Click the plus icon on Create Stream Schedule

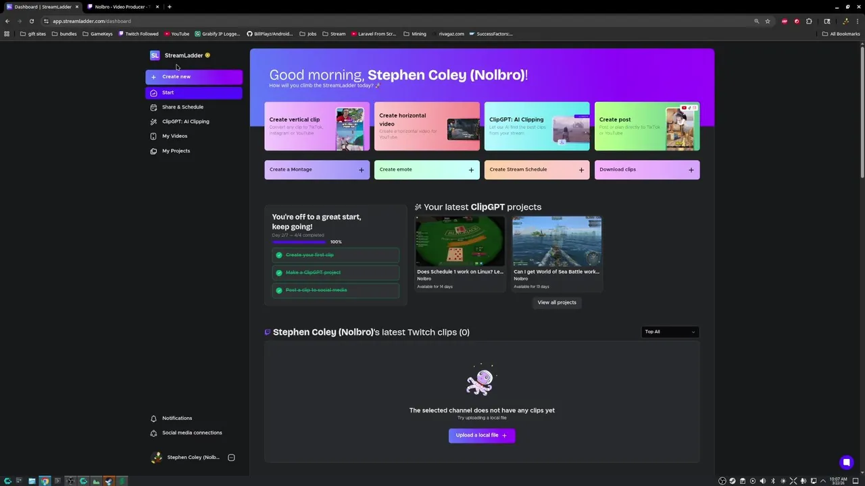(581, 170)
